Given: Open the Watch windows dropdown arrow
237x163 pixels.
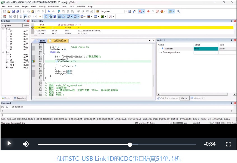Looking at the screenshot, I should 71,17.
